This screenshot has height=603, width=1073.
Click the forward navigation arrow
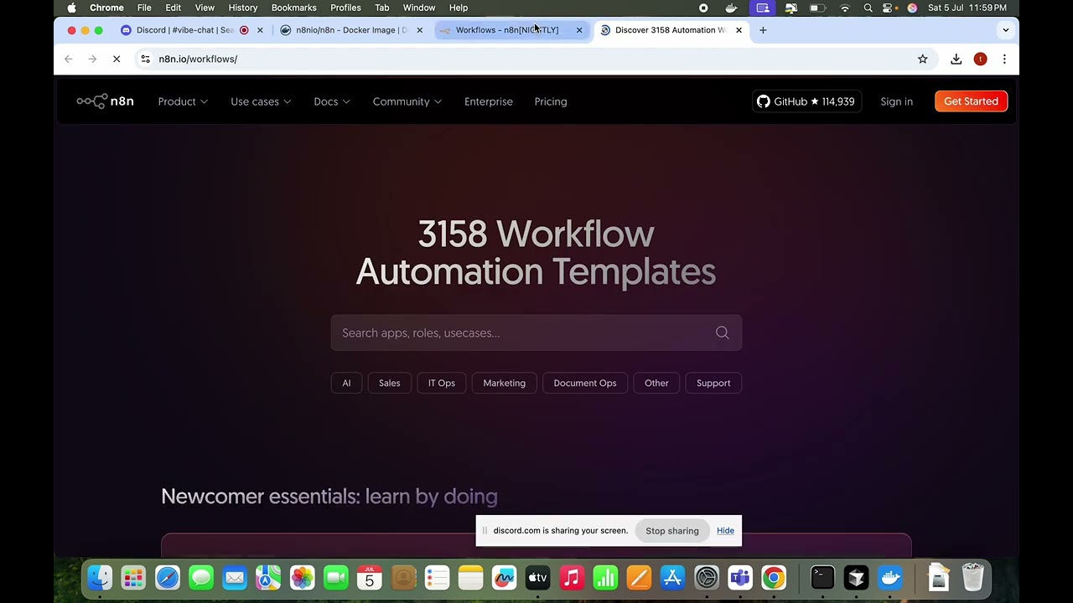coord(93,59)
